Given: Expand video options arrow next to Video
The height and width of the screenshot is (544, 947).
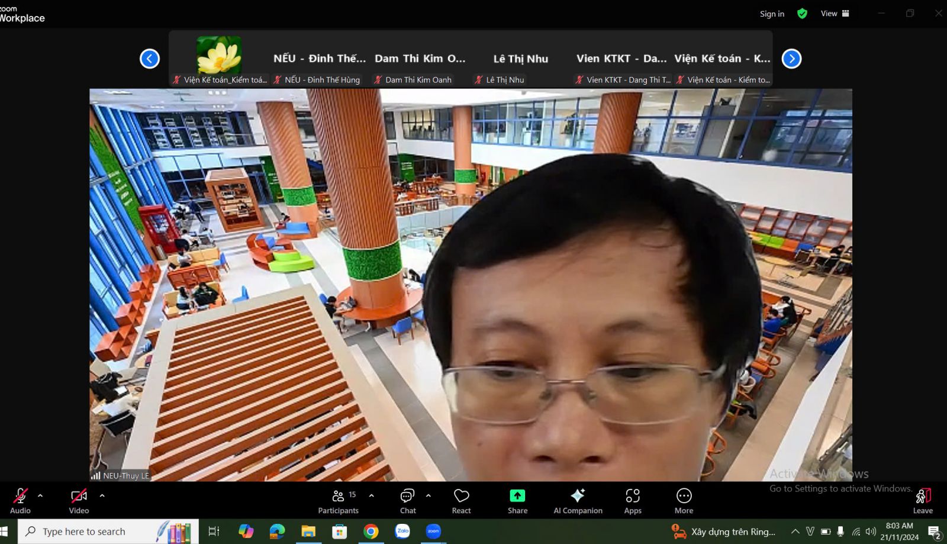Looking at the screenshot, I should point(102,495).
